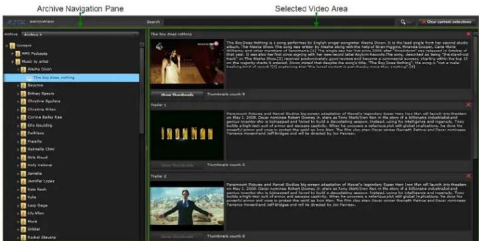Screen dimensions: 479x241
Task: Click the Clear current selections button
Action: coord(447,22)
